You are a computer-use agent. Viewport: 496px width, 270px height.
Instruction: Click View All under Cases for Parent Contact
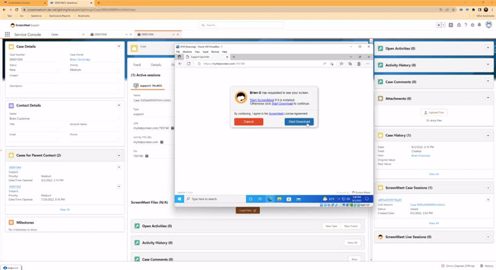coord(65,210)
